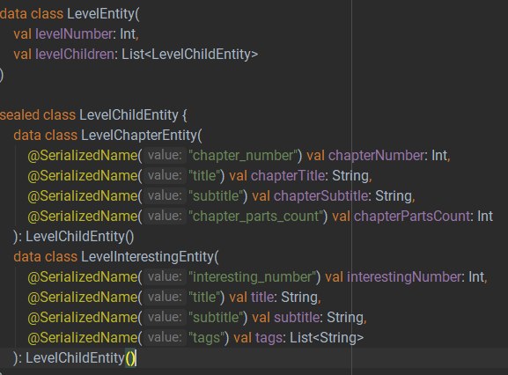This screenshot has width=508, height=375.
Task: Click the value: hint on chapter_parts_count line
Action: pyautogui.click(x=165, y=216)
